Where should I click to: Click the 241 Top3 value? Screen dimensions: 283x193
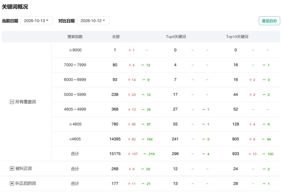[175, 139]
